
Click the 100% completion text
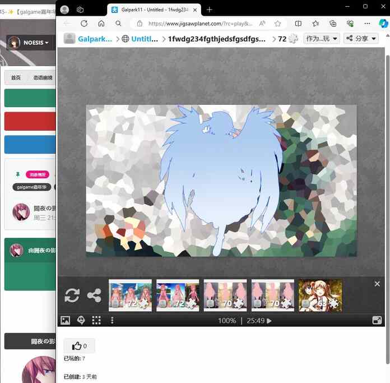point(227,321)
